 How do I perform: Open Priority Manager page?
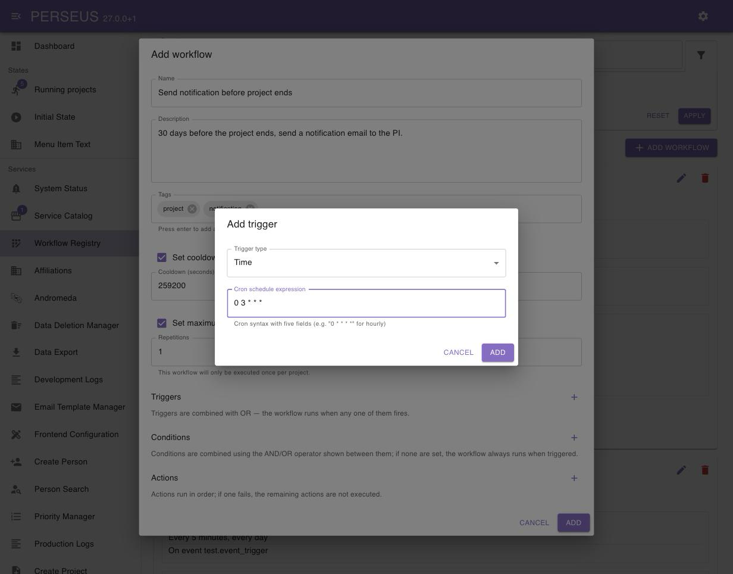tap(69, 517)
